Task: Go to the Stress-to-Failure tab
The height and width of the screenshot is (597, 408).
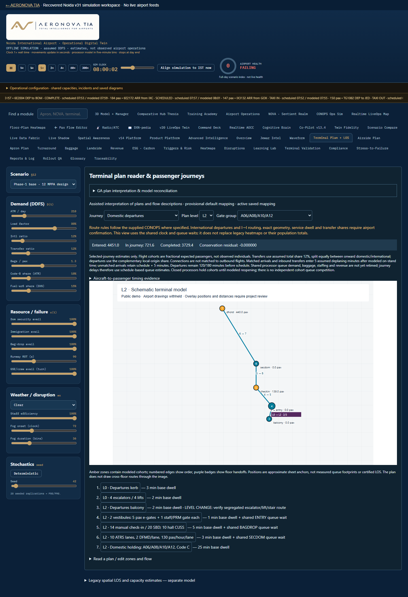Action: 372,148
